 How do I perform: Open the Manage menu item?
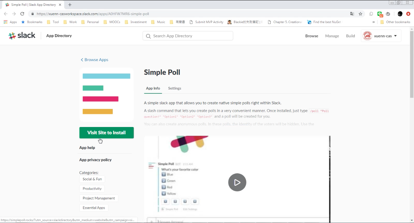point(332,36)
